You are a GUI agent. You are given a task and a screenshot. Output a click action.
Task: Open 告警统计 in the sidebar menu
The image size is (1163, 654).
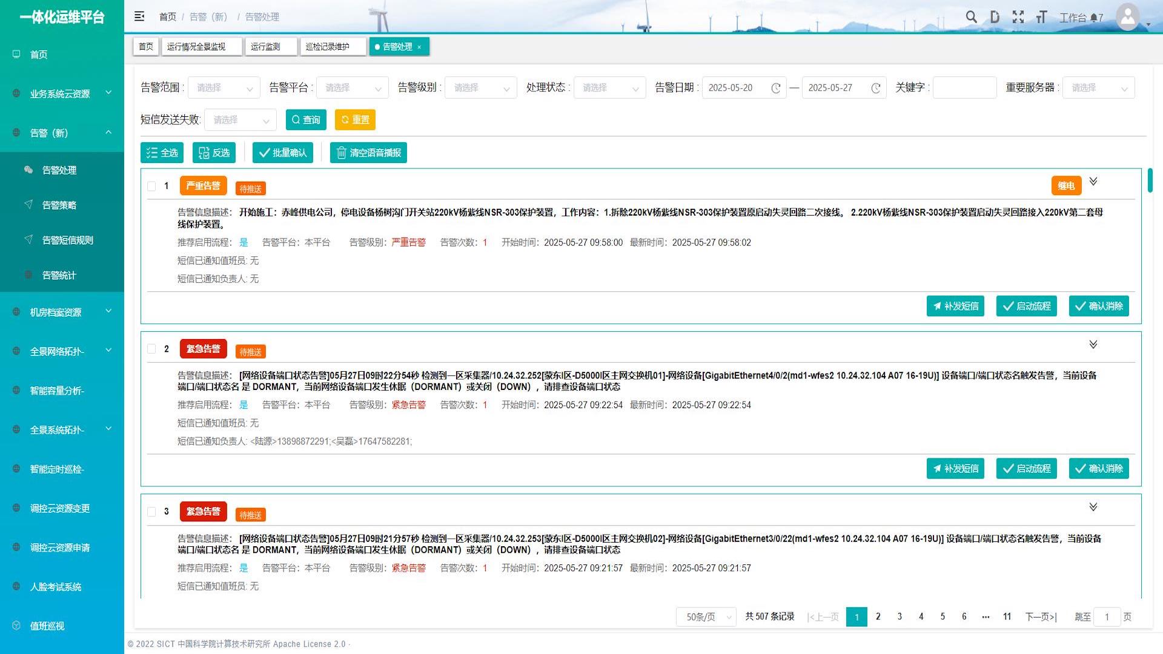[x=59, y=276]
